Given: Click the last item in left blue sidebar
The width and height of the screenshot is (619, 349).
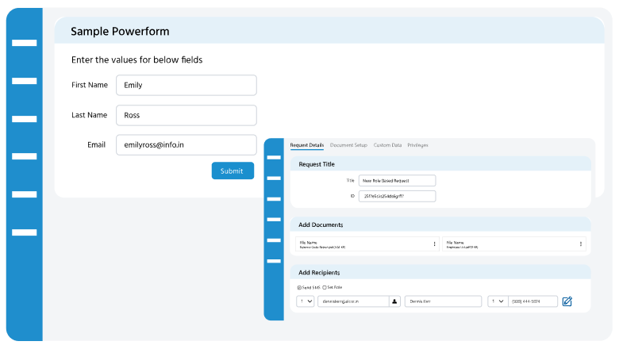Looking at the screenshot, I should pos(25,232).
